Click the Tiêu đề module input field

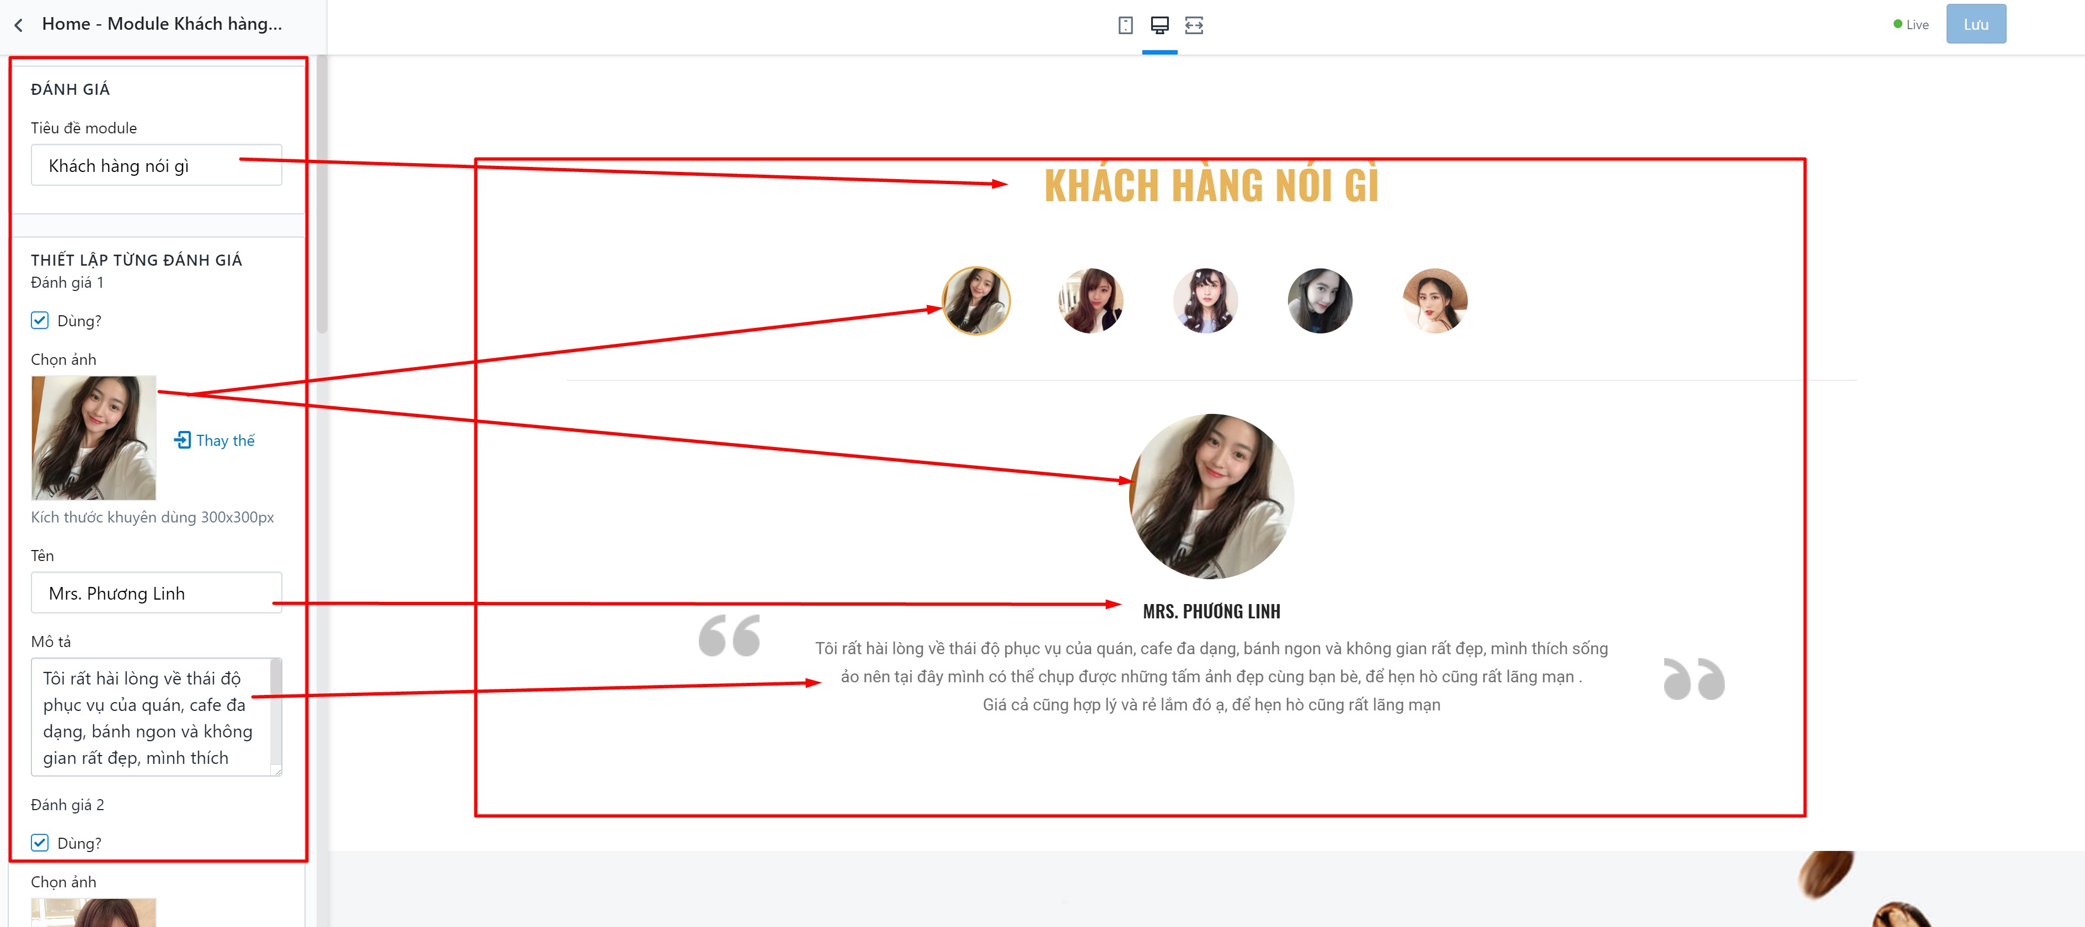(x=156, y=165)
